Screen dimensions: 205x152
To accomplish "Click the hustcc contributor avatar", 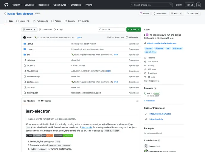I will [x=146, y=146].
